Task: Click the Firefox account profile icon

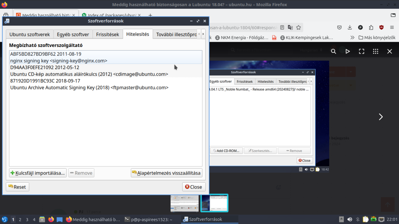Action: pos(360,27)
